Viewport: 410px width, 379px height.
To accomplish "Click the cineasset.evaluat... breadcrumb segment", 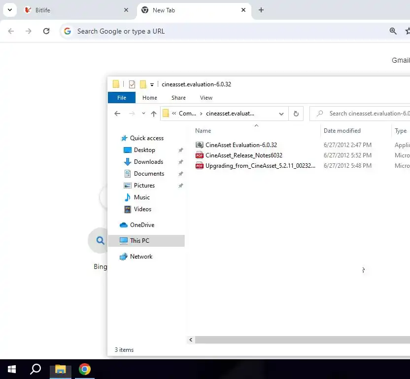I will pos(230,114).
